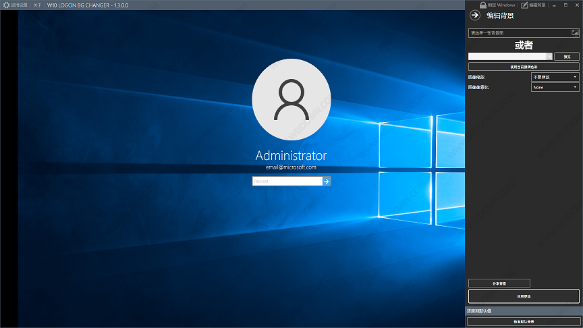Screen dimensions: 583x328
Task: Click the white color swatch field
Action: tap(507, 56)
